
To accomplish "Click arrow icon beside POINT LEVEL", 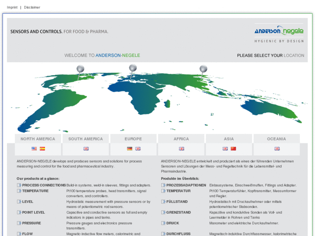I will pos(19,212).
